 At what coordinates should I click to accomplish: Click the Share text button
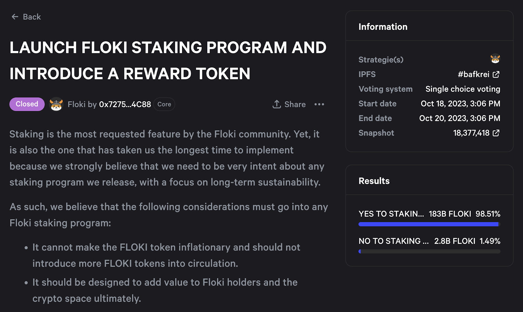pyautogui.click(x=295, y=105)
